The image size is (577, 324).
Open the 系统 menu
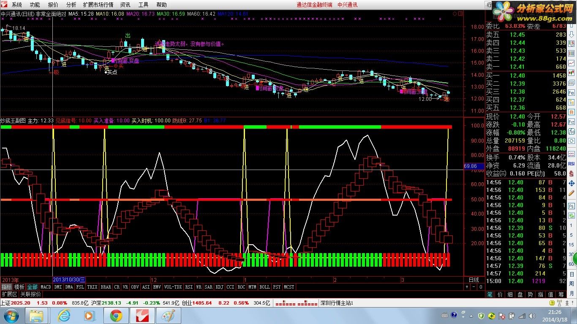tap(16, 5)
